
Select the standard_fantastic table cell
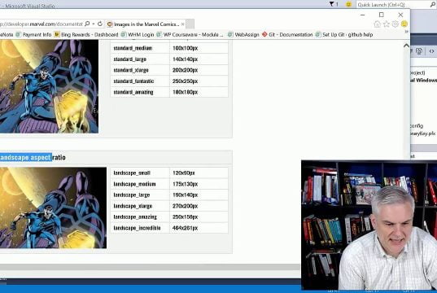140,81
